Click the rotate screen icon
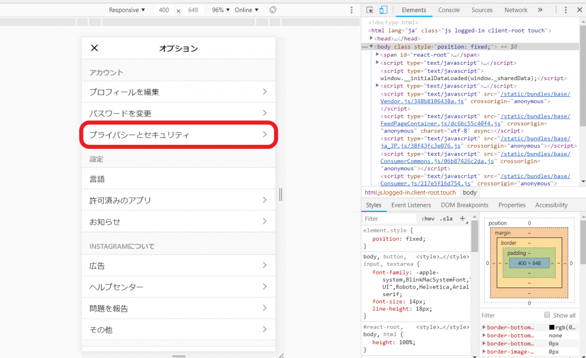Viewport: 586px width, 358px height. coord(273,10)
